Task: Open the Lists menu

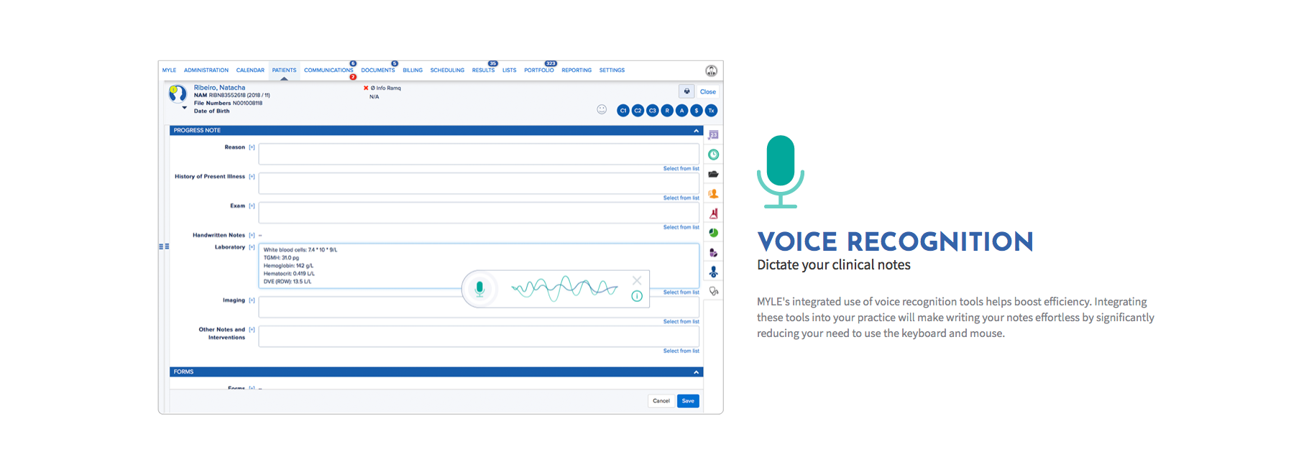Action: click(x=509, y=70)
